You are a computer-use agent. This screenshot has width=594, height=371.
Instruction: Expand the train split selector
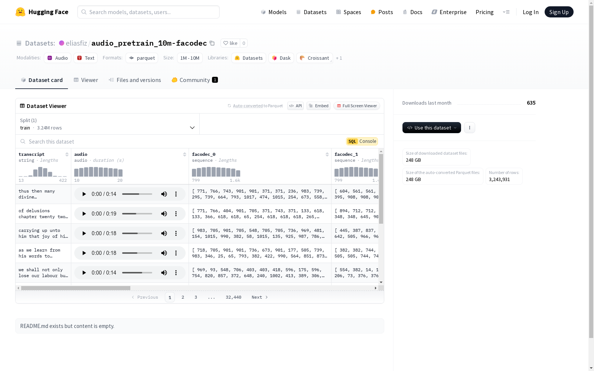[107, 124]
